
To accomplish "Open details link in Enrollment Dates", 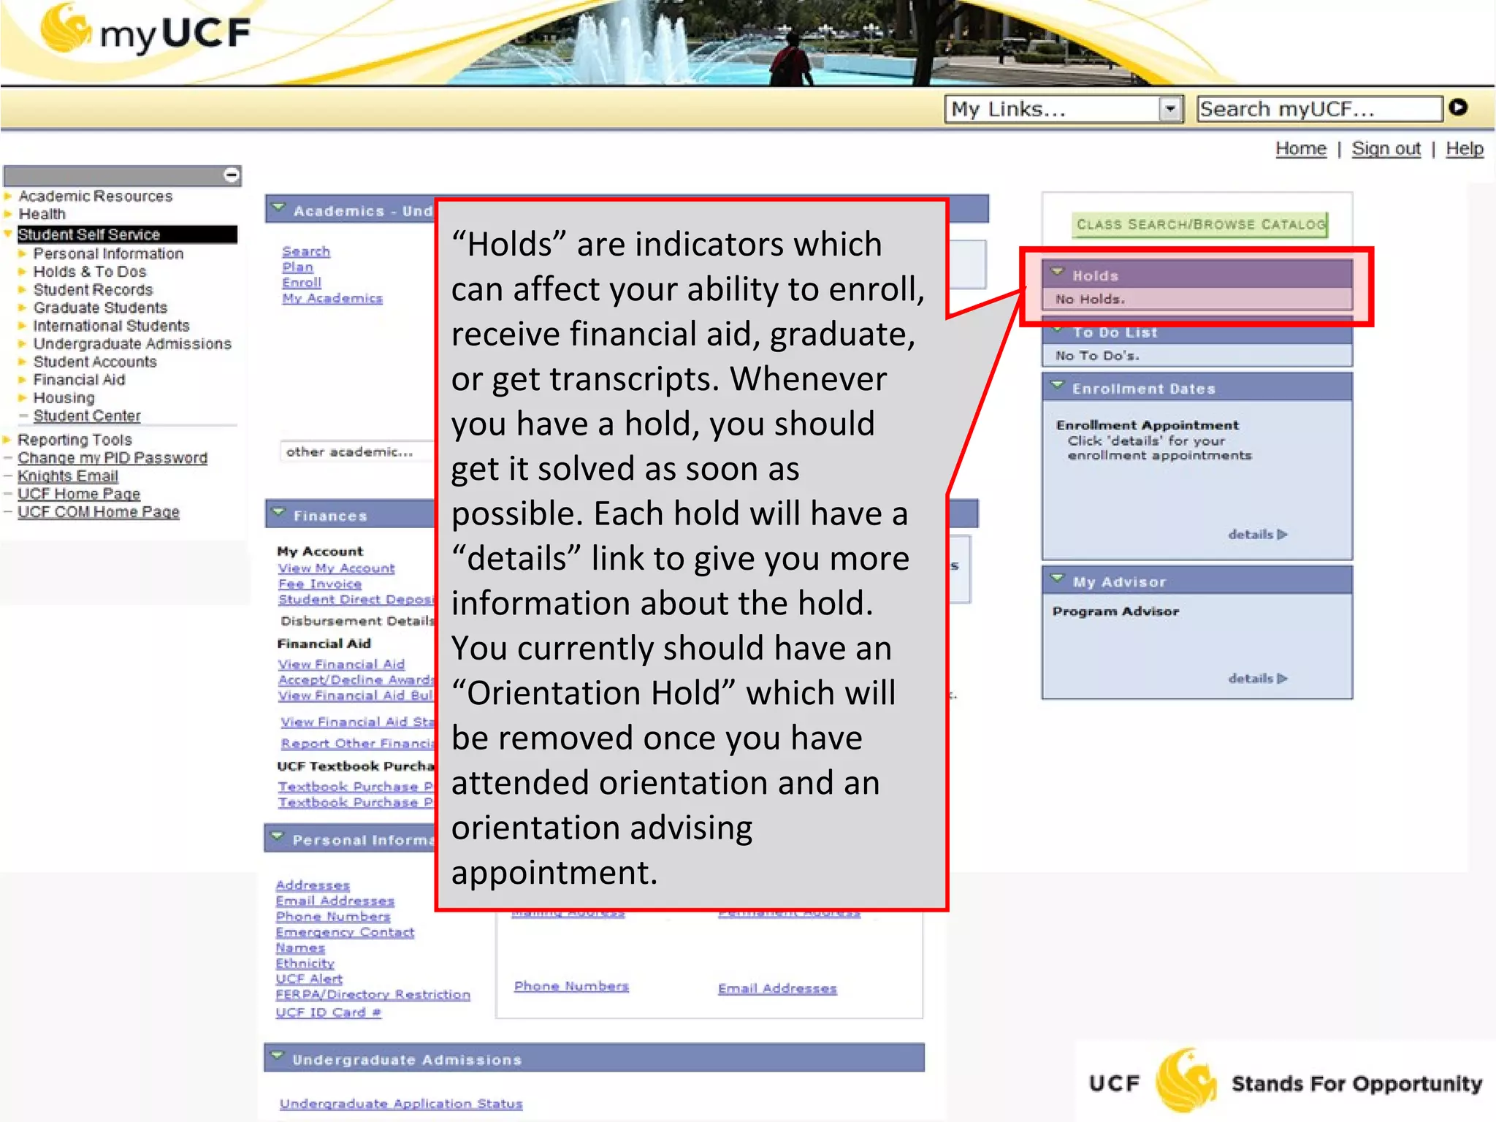I will click(x=1257, y=535).
